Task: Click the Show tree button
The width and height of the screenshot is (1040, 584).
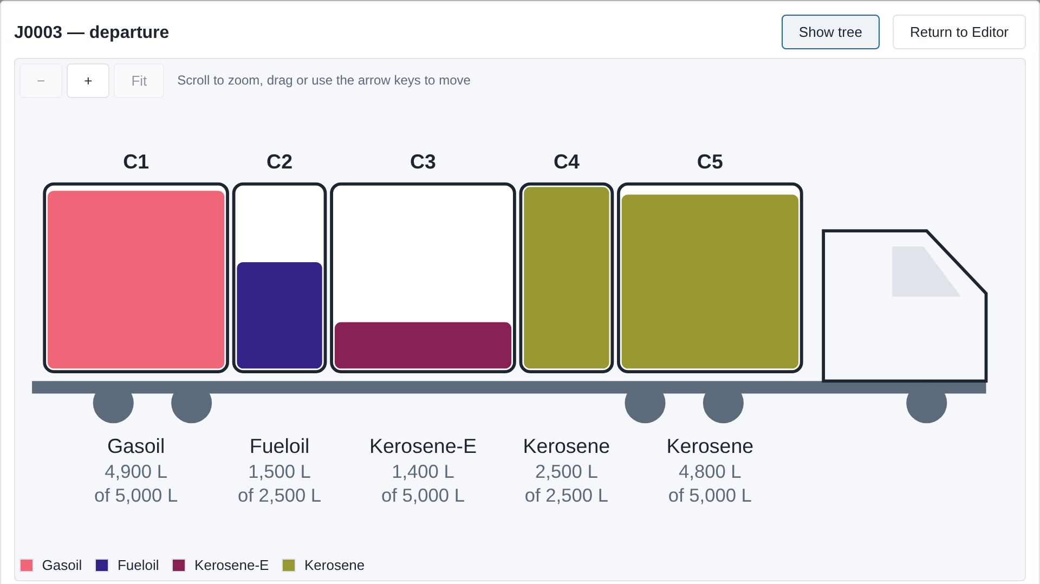Action: click(830, 32)
